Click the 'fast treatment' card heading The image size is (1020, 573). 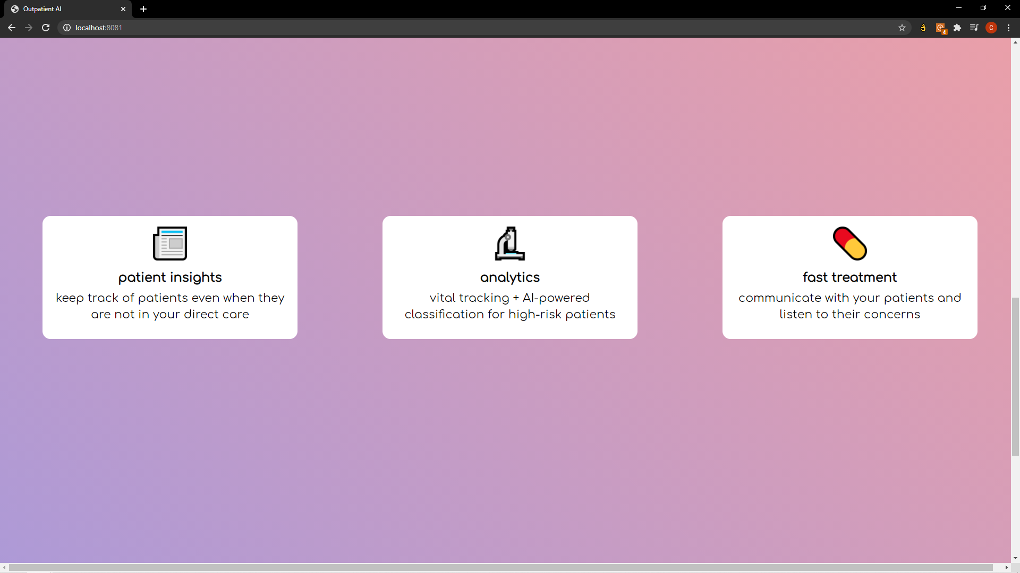(x=849, y=277)
